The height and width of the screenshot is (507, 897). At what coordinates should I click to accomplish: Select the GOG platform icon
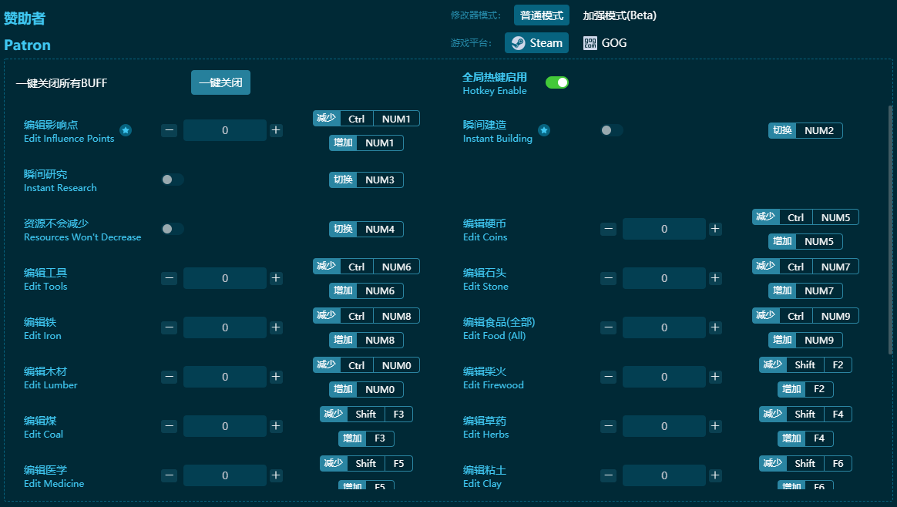coord(590,43)
